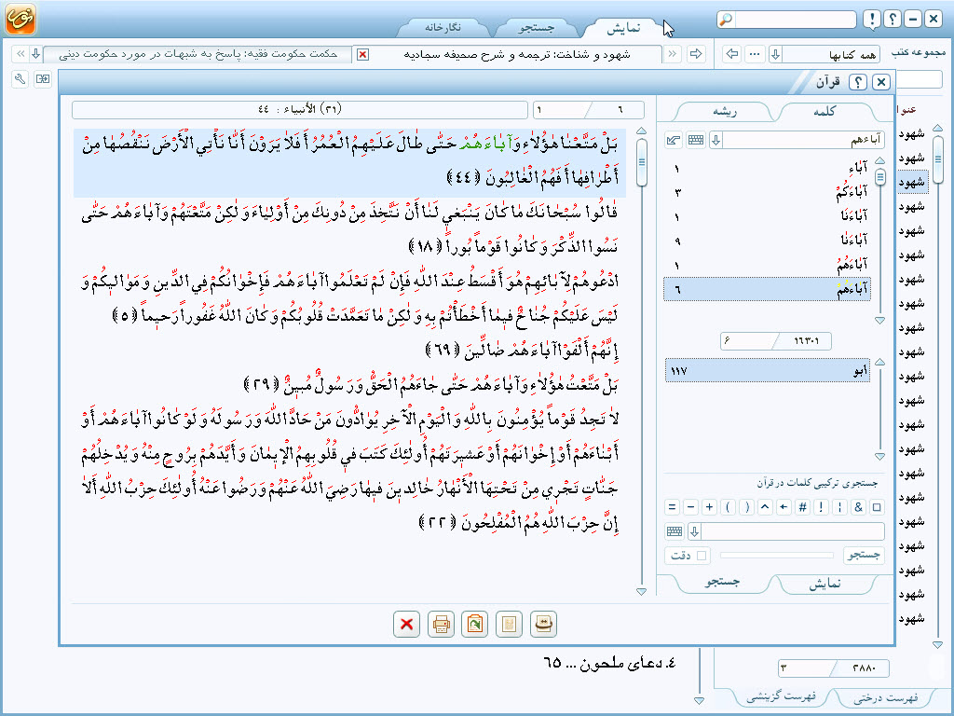This screenshot has width=954, height=716.
Task: Switch to the ریشه tab
Action: pyautogui.click(x=725, y=111)
